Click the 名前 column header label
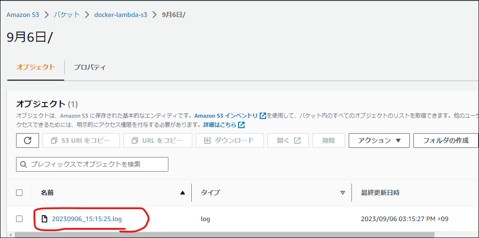This screenshot has height=238, width=479. click(48, 193)
